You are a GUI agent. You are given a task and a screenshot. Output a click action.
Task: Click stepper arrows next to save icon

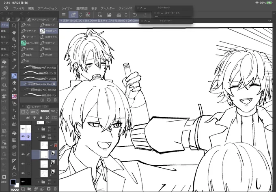126,15
